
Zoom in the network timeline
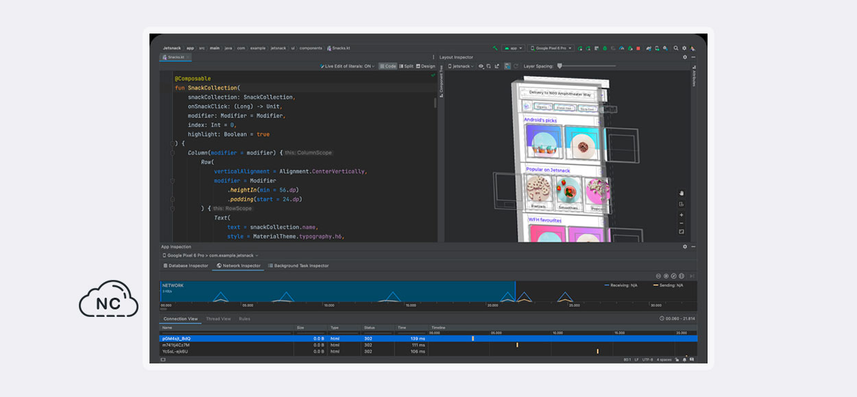(666, 276)
